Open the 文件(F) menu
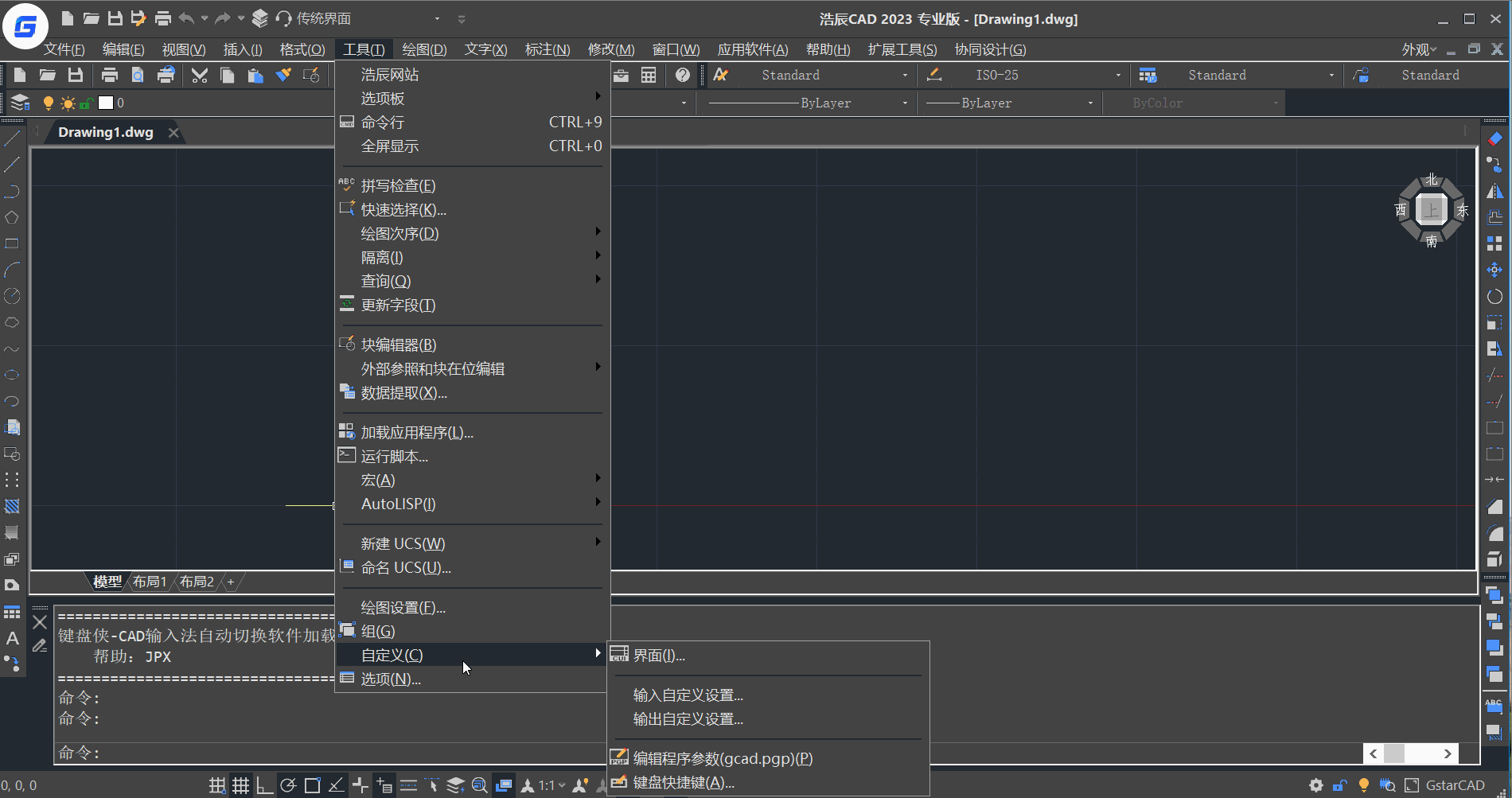 pos(64,49)
